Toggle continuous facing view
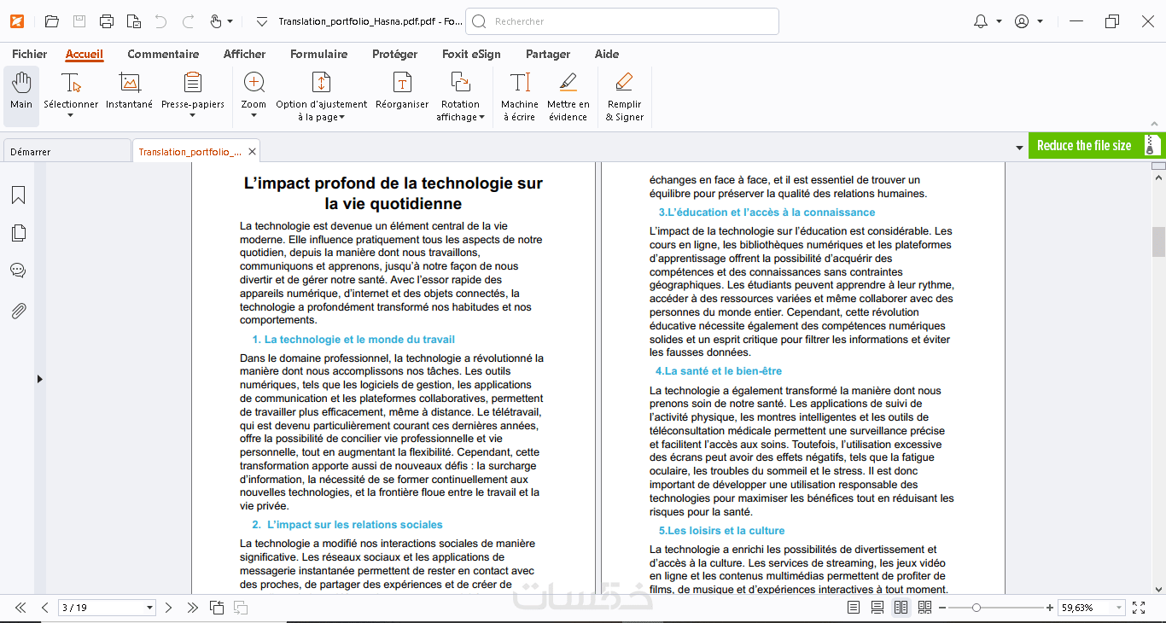 (924, 608)
